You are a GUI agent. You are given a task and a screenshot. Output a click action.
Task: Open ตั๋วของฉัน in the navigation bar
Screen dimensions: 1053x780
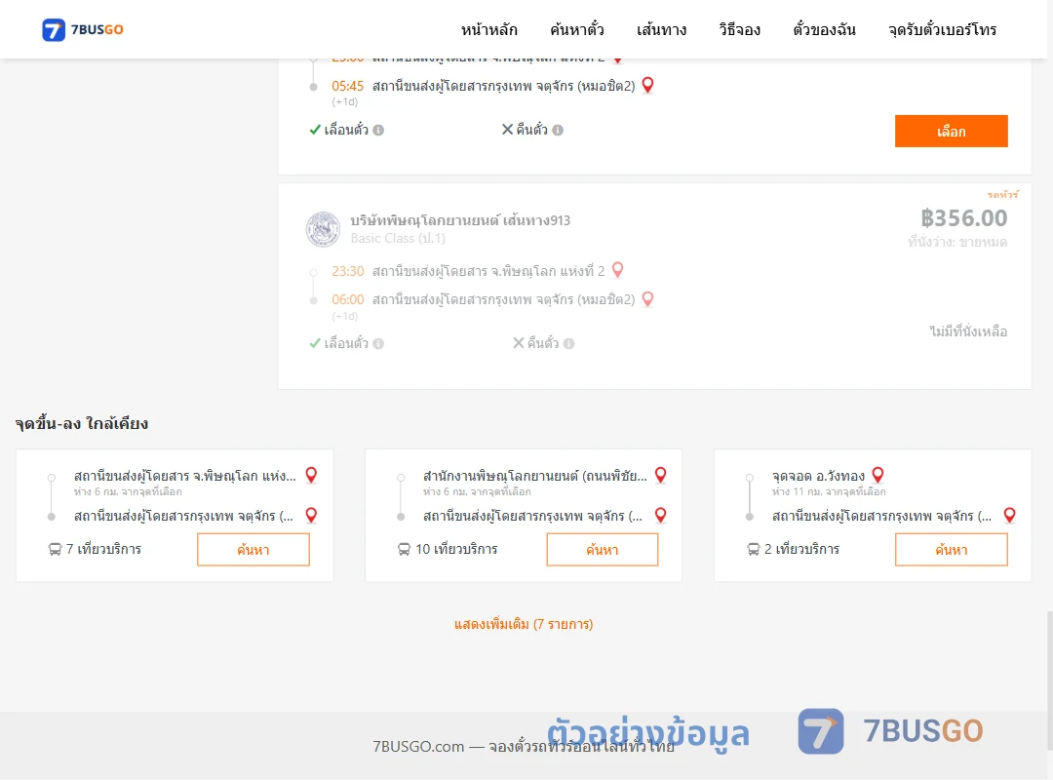pos(824,29)
